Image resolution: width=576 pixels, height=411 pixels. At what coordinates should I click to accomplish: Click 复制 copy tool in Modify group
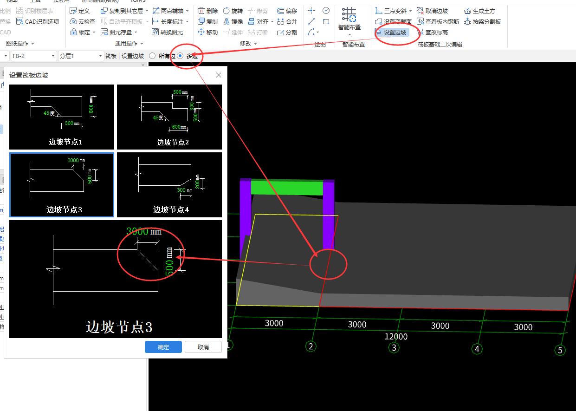(x=207, y=21)
